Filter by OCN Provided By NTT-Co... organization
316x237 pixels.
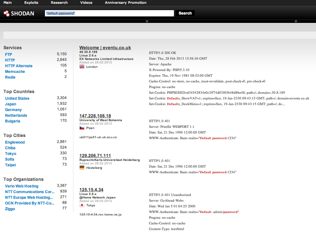tap(30, 203)
